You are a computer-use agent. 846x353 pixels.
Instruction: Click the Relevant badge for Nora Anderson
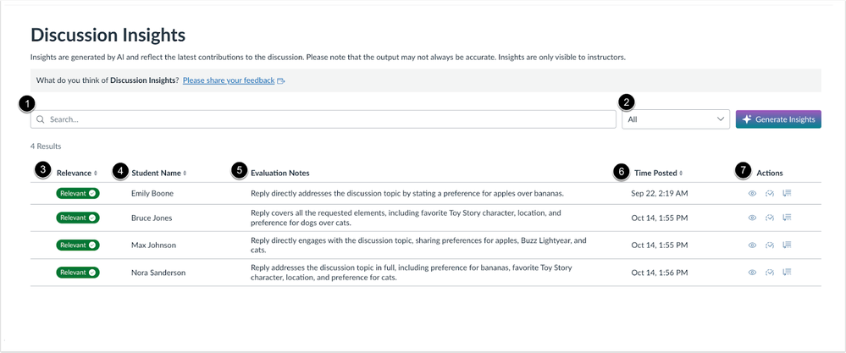click(x=78, y=273)
